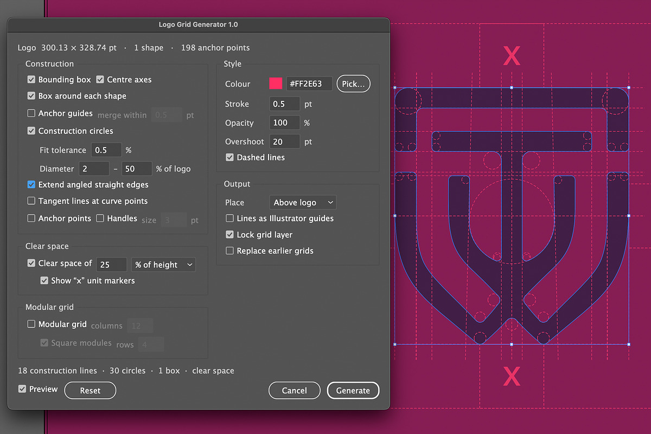Viewport: 651px width, 434px height.
Task: Open the Place Above logo dropdown
Action: [x=303, y=202]
